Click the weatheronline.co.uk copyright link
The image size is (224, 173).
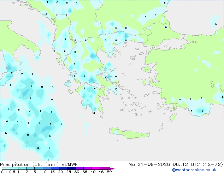click(x=194, y=170)
